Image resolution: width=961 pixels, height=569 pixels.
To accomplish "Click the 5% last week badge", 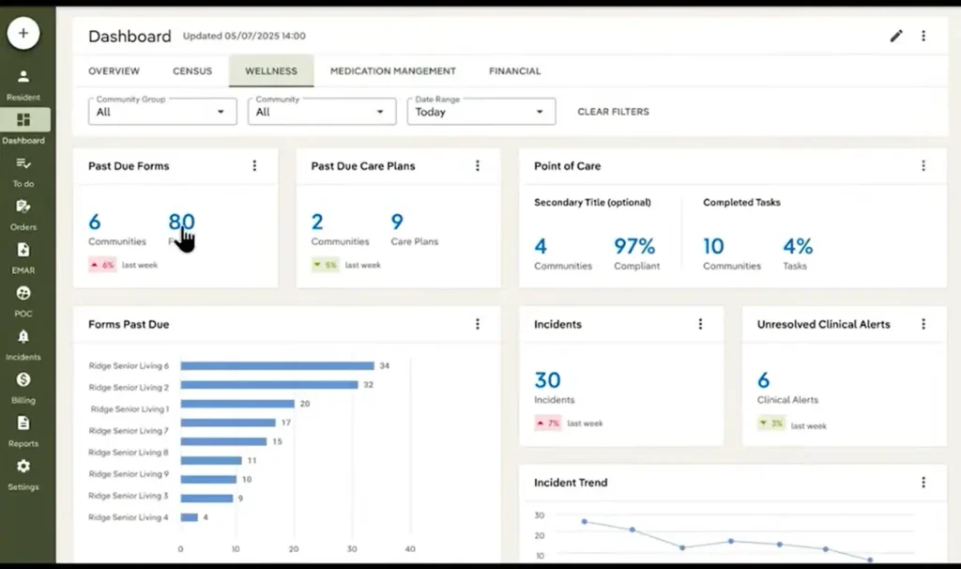I will 326,265.
